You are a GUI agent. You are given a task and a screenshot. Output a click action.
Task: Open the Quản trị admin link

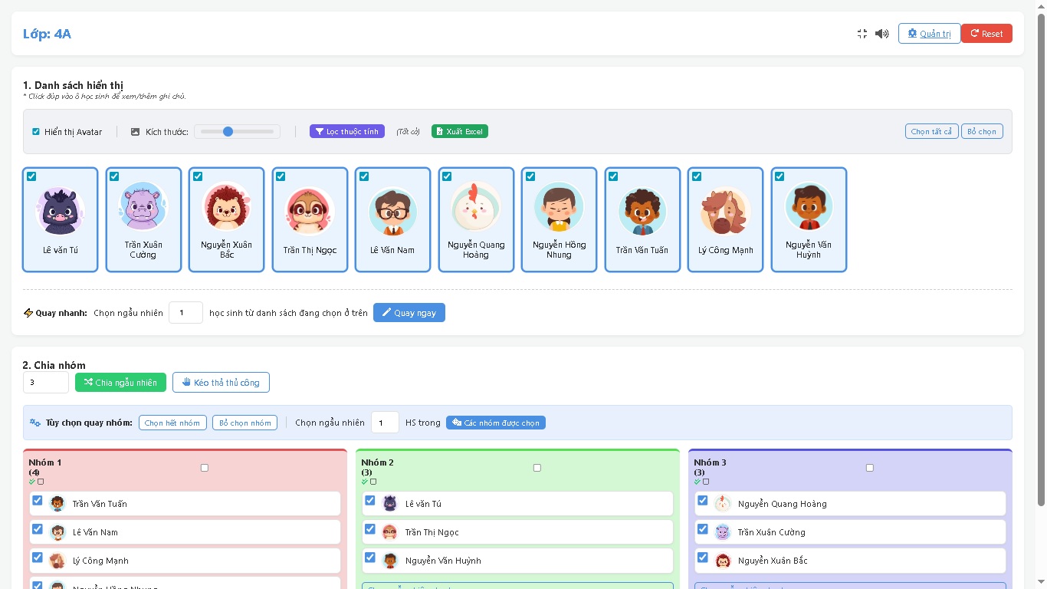pyautogui.click(x=929, y=34)
